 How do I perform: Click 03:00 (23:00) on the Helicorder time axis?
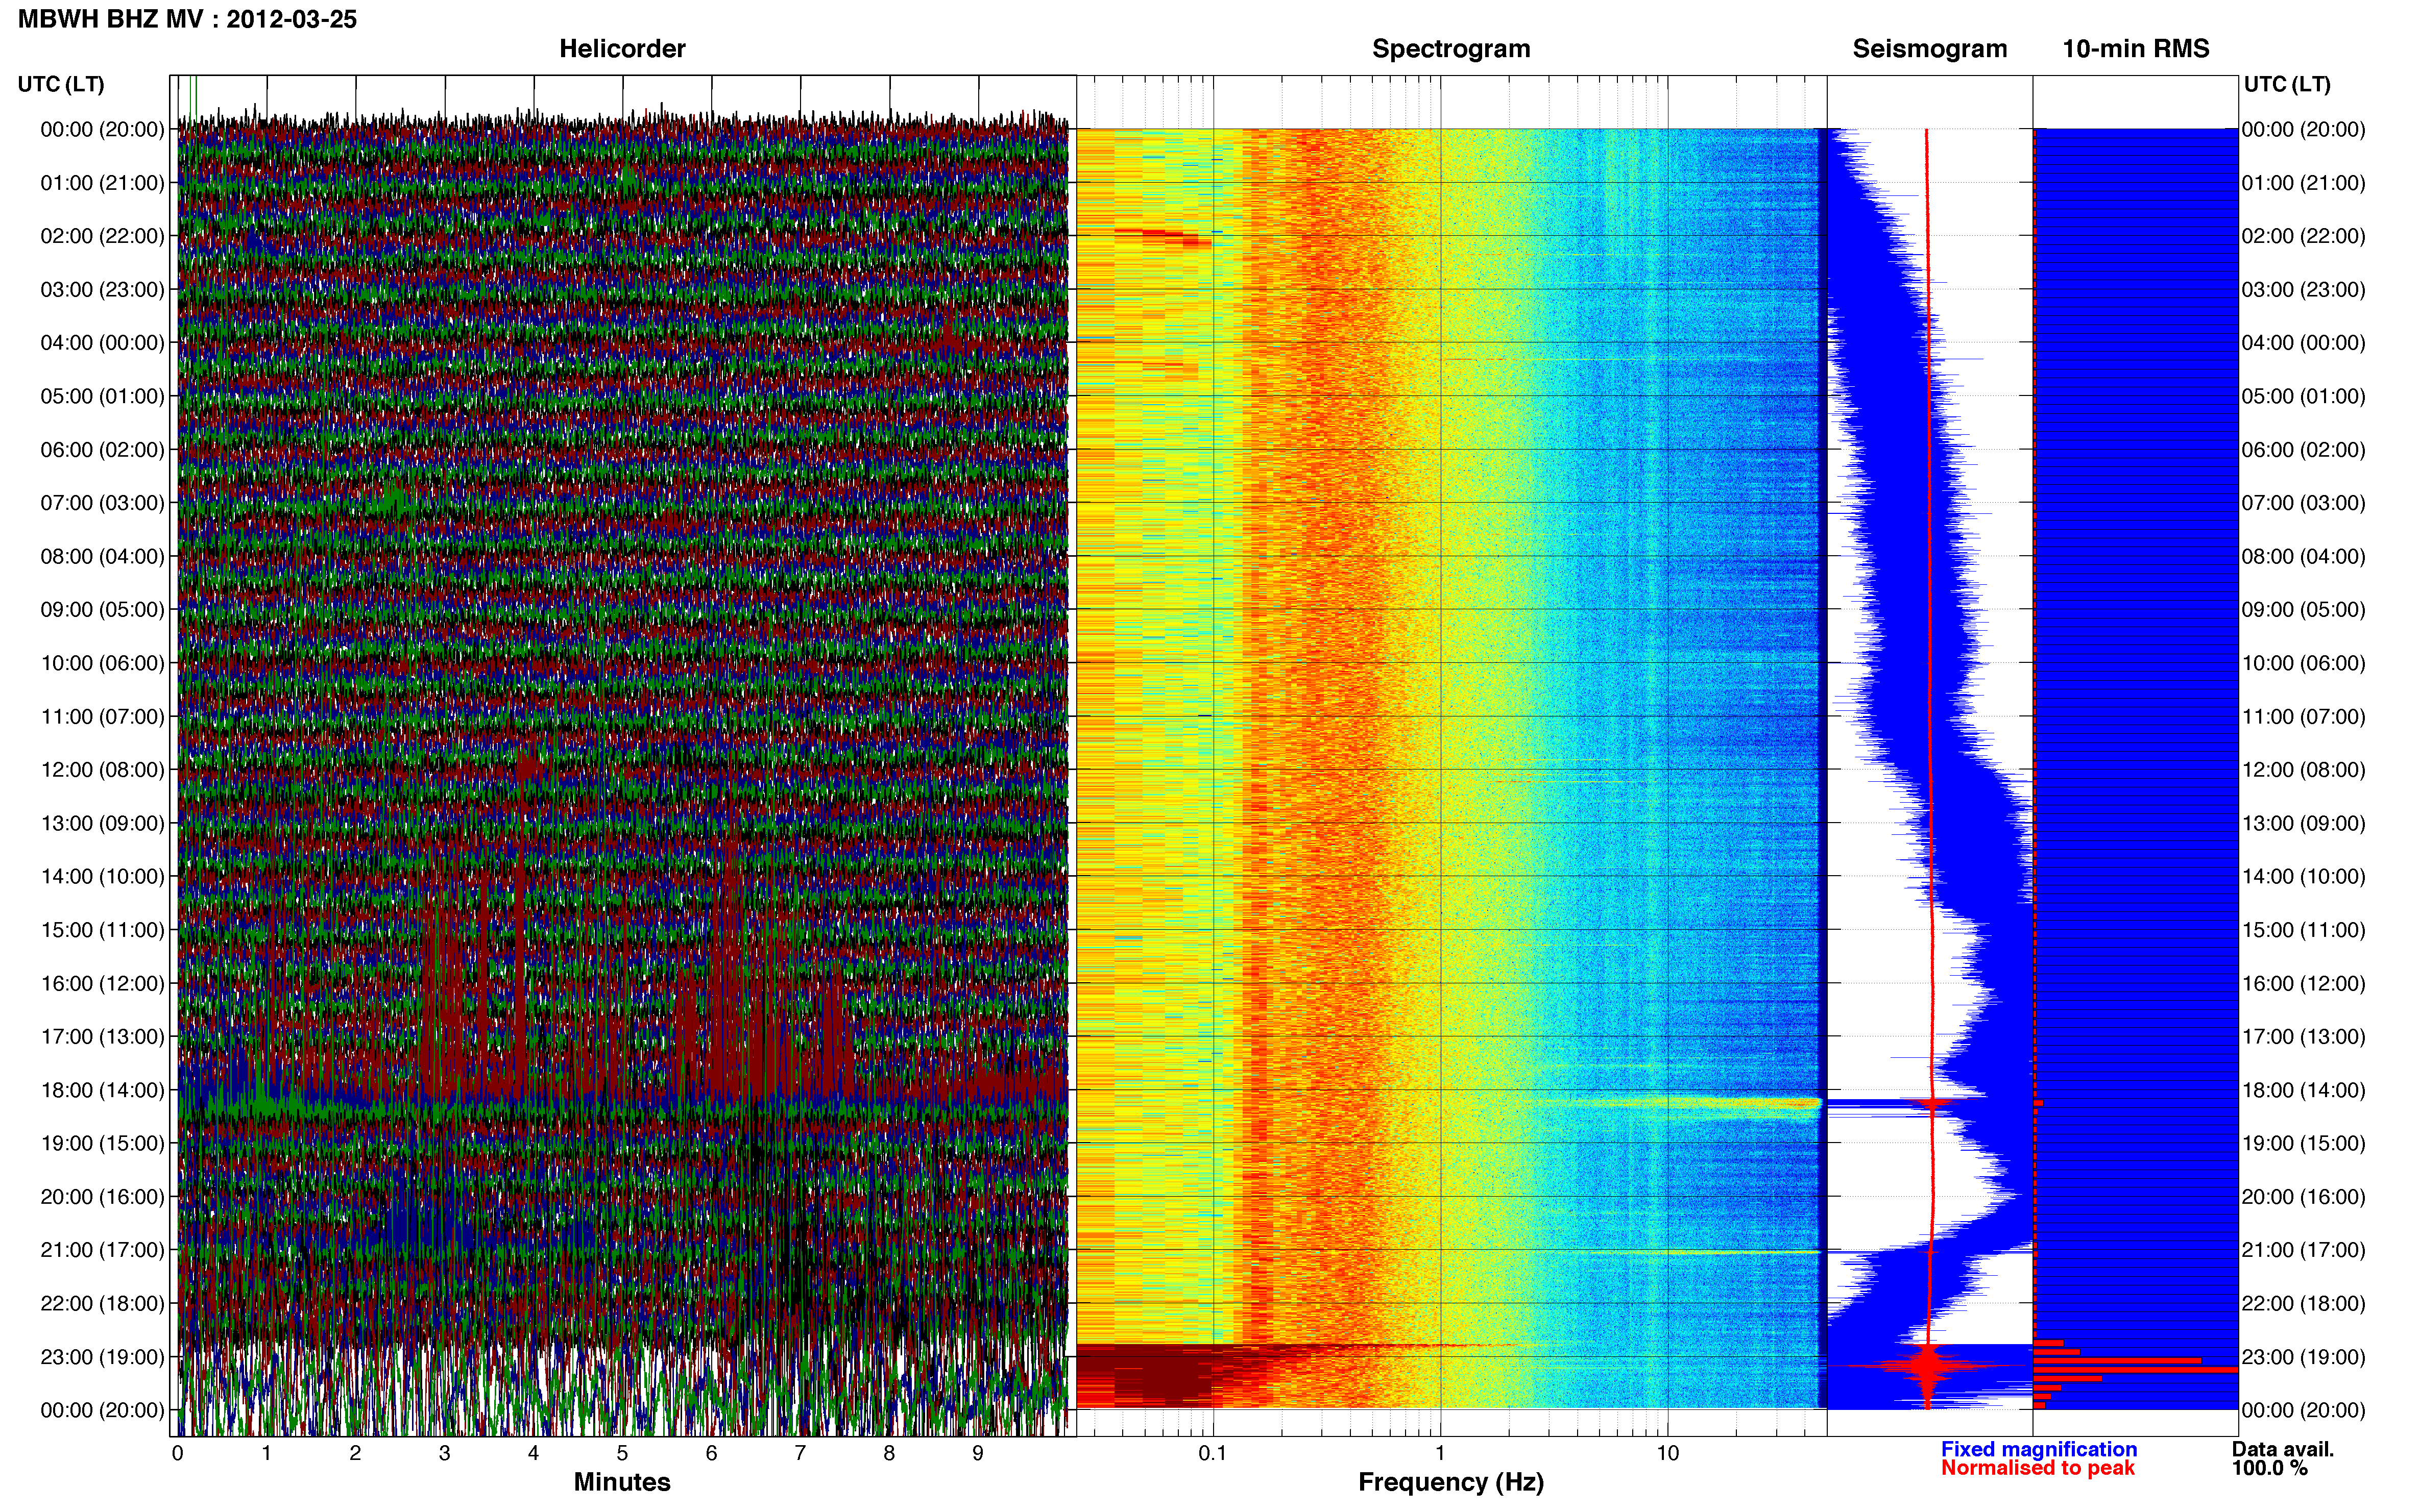click(x=102, y=290)
